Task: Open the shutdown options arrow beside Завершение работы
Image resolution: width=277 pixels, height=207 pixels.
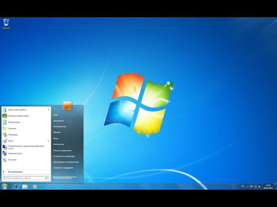Action: (x=75, y=178)
